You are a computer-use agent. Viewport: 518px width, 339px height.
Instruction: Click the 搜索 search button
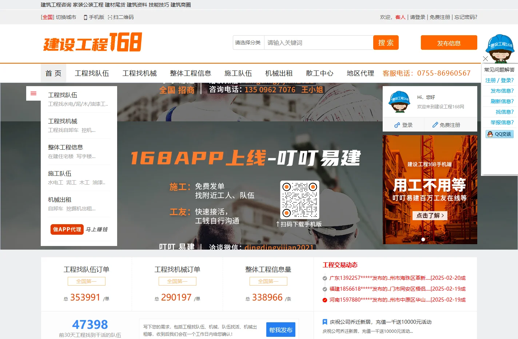click(x=386, y=43)
